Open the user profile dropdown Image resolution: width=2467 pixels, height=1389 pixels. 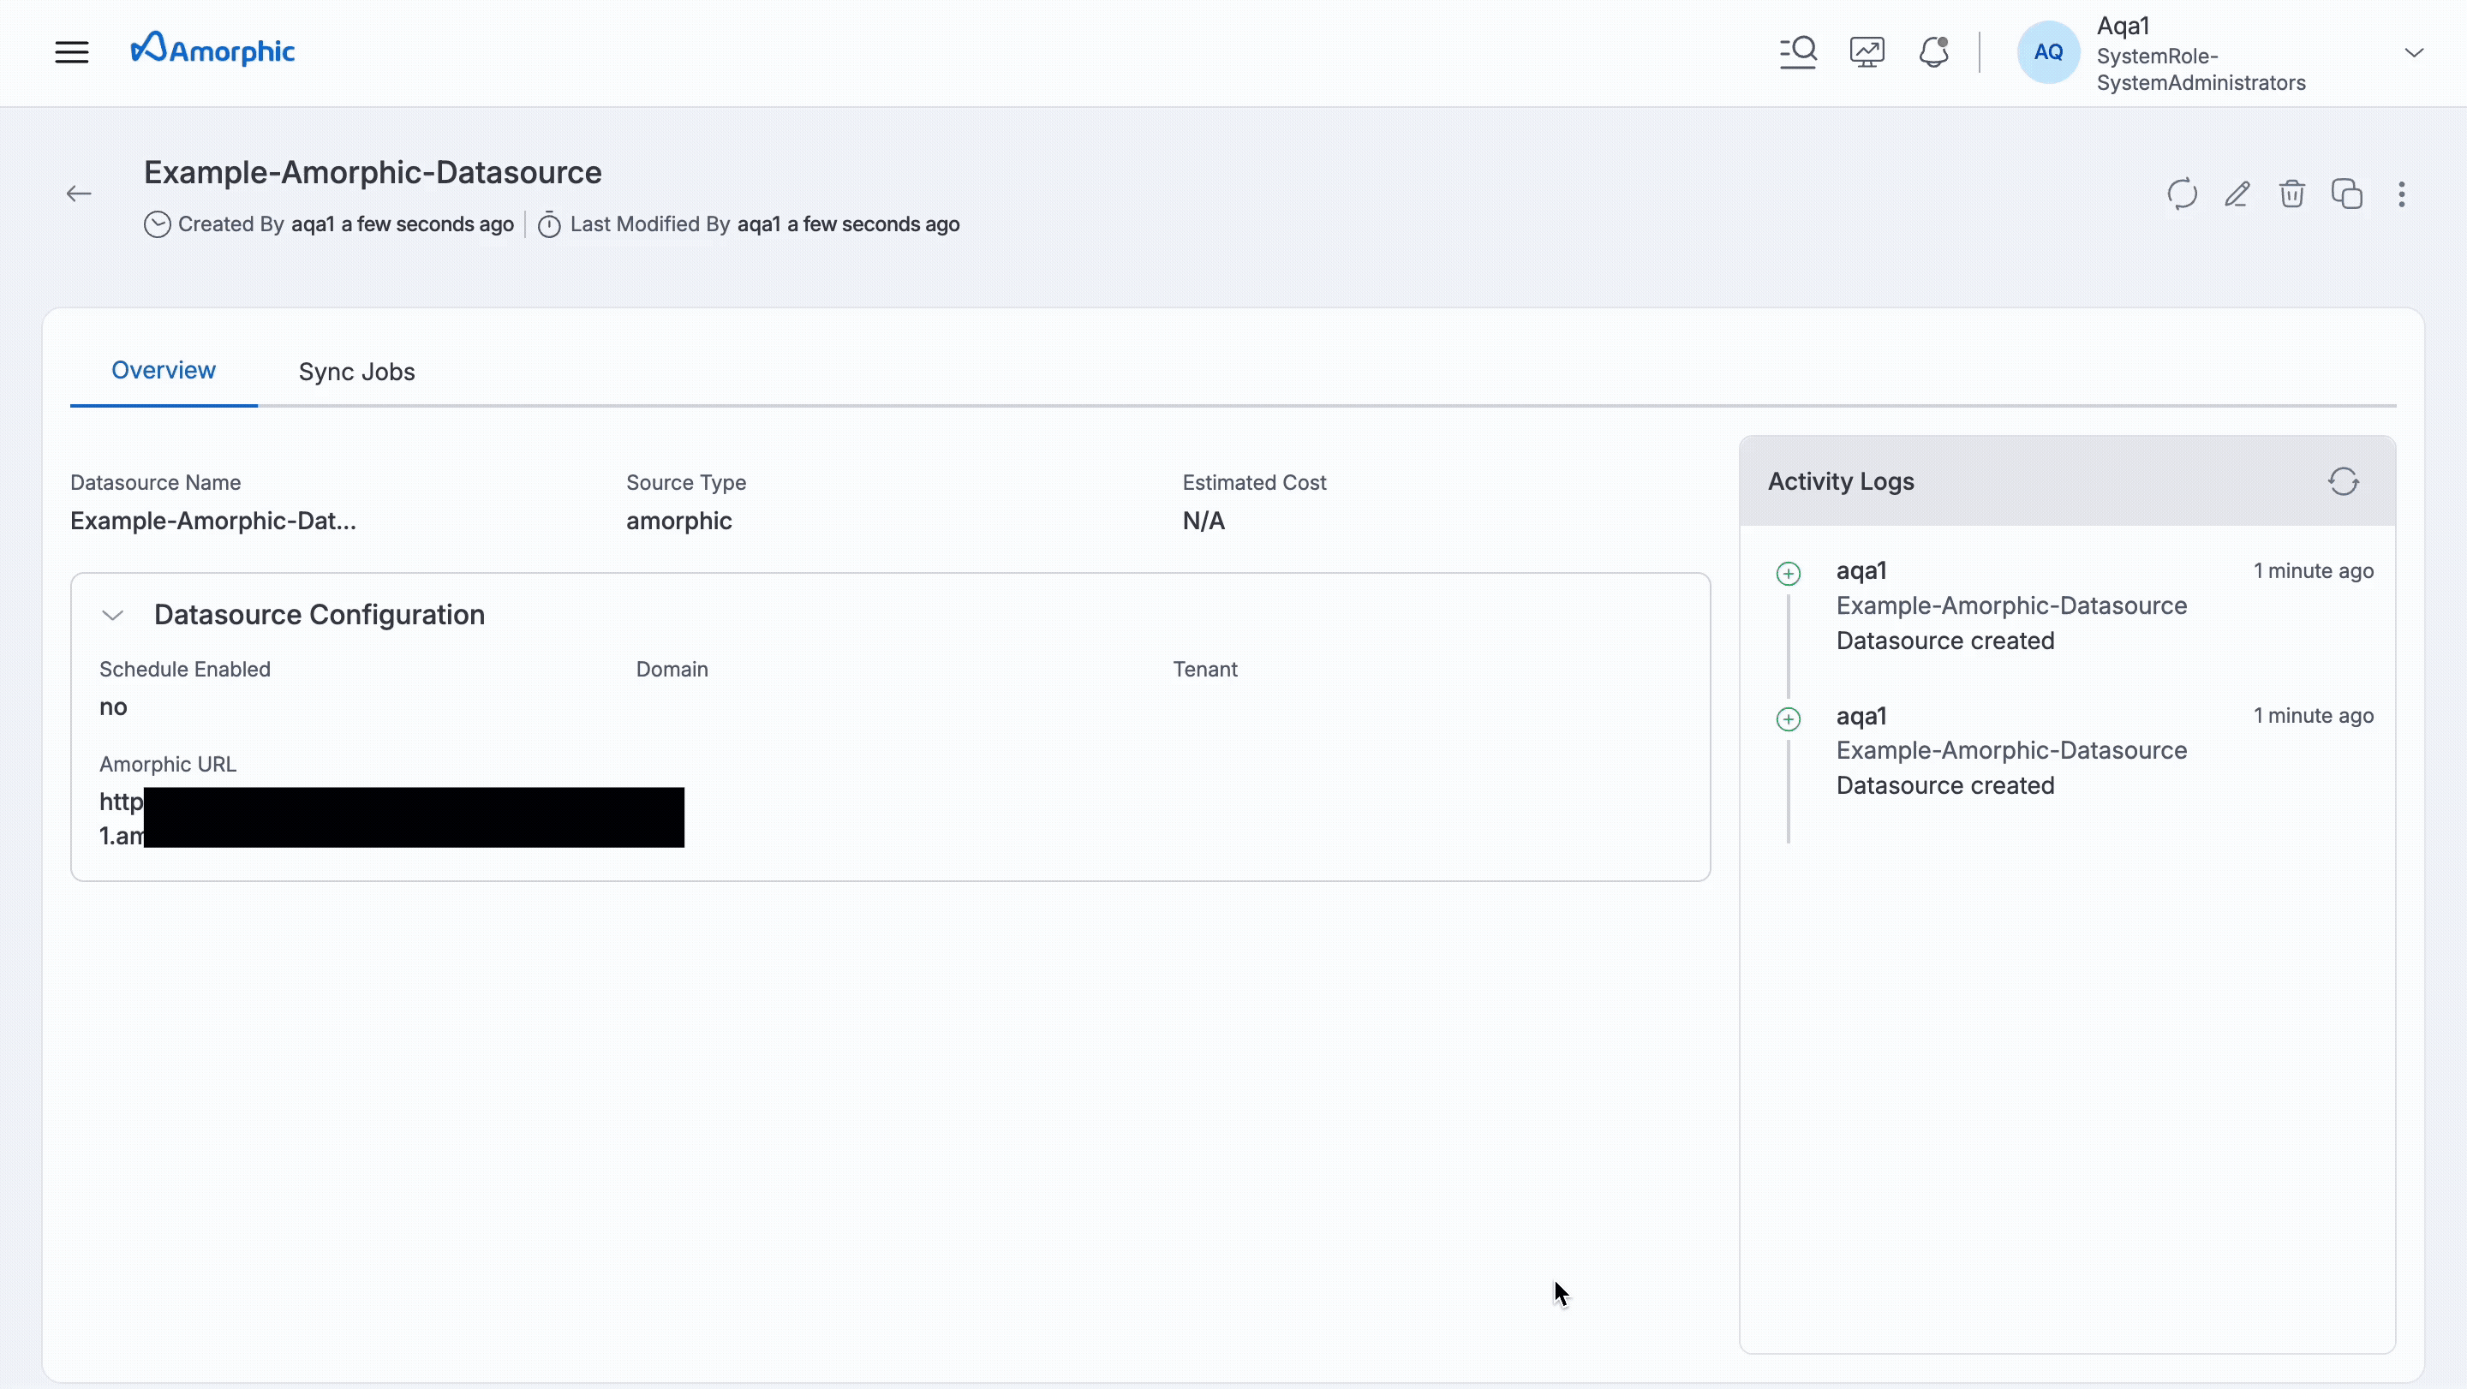tap(2415, 51)
